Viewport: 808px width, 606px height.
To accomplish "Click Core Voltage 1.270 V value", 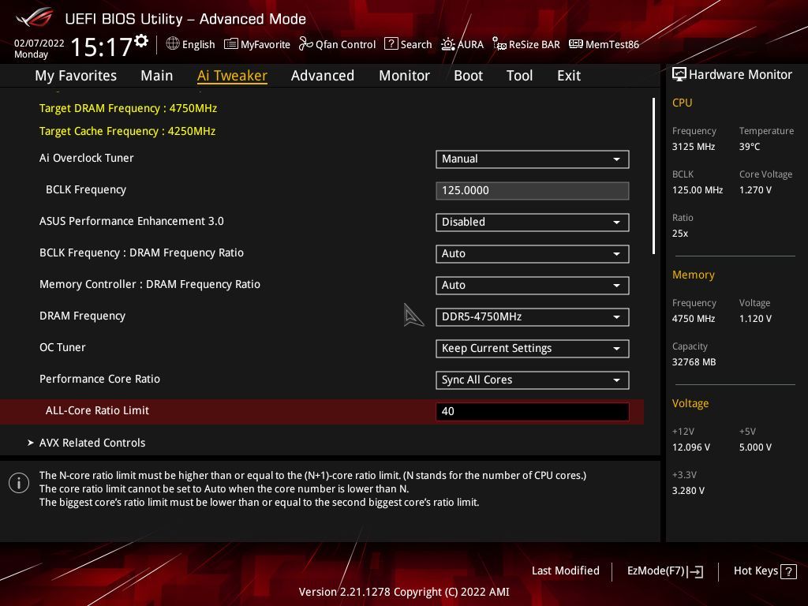I will coord(755,190).
